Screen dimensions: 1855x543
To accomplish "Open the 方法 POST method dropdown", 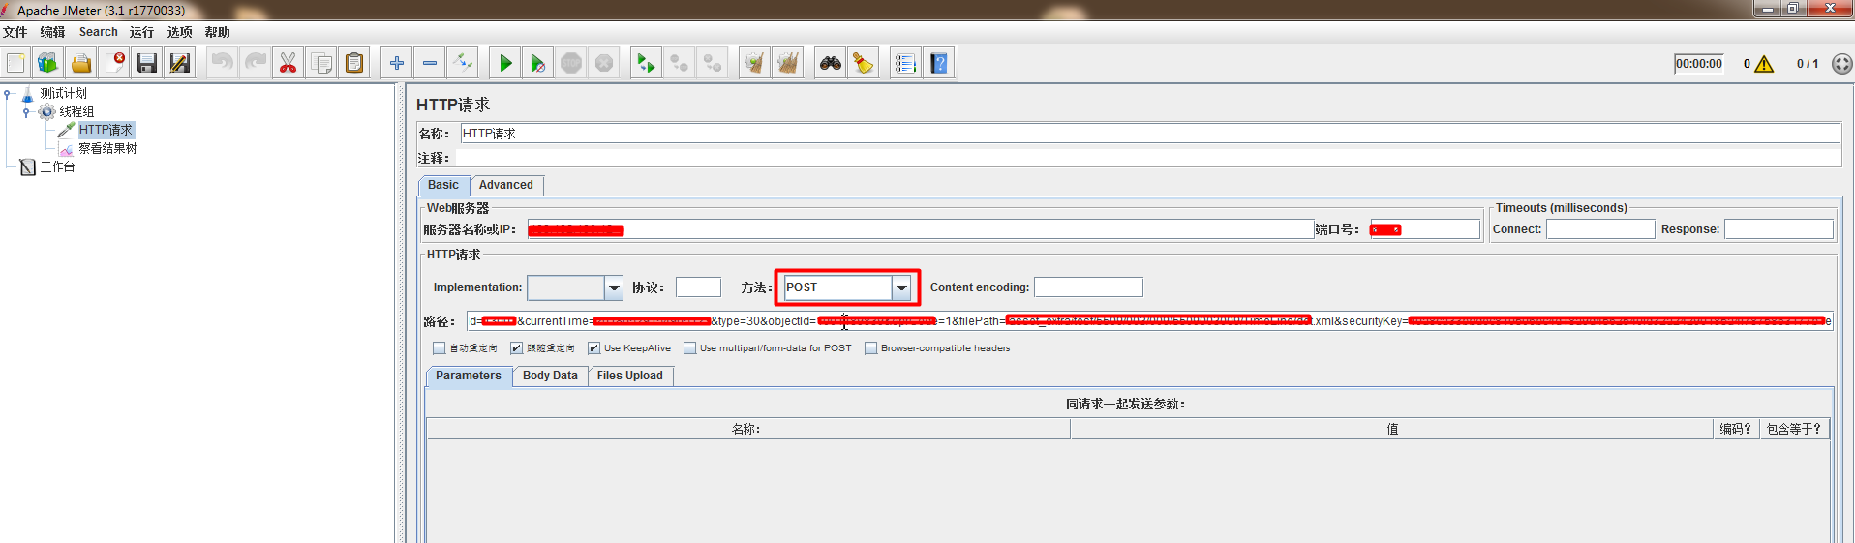I will point(901,287).
